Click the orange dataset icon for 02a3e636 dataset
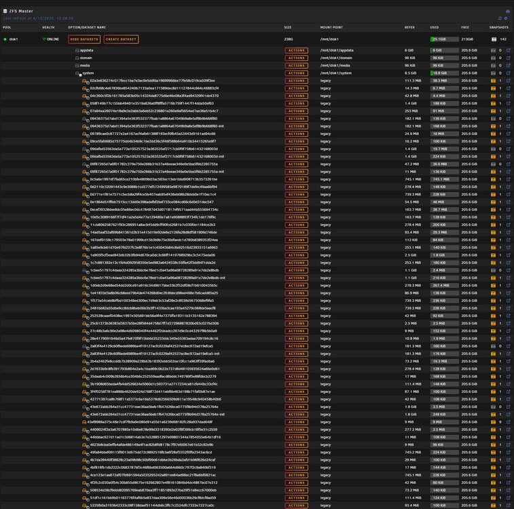514x509 pixels. [86, 81]
